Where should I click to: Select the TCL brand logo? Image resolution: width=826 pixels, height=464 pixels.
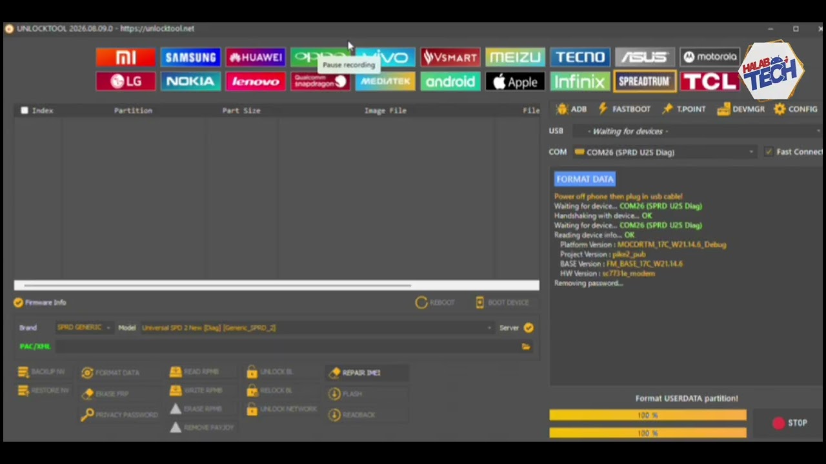(x=710, y=81)
